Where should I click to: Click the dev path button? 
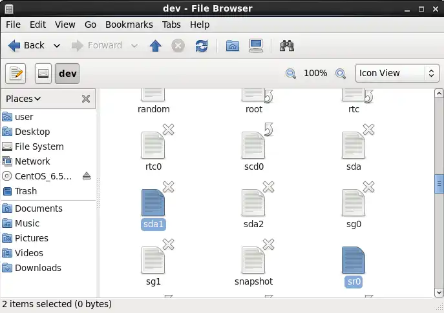click(67, 74)
